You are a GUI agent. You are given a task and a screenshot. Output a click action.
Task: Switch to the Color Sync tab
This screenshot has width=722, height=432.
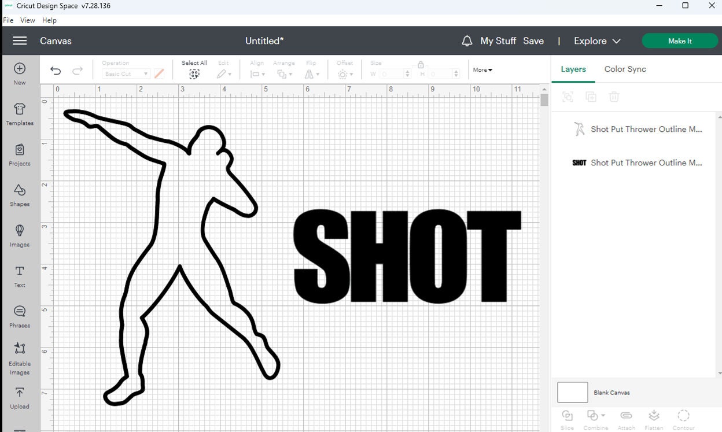(x=625, y=69)
